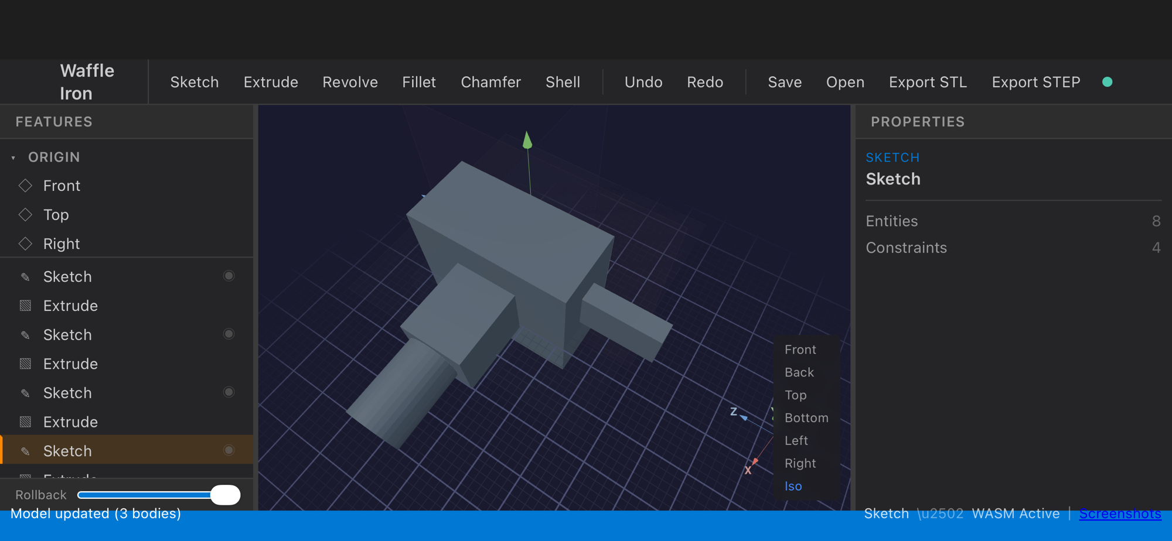This screenshot has width=1172, height=541.
Task: Click the first Sketch pencil icon
Action: pyautogui.click(x=25, y=277)
